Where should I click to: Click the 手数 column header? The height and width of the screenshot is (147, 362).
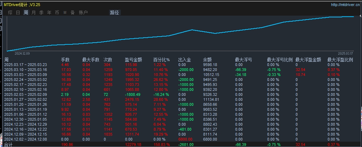(65, 60)
